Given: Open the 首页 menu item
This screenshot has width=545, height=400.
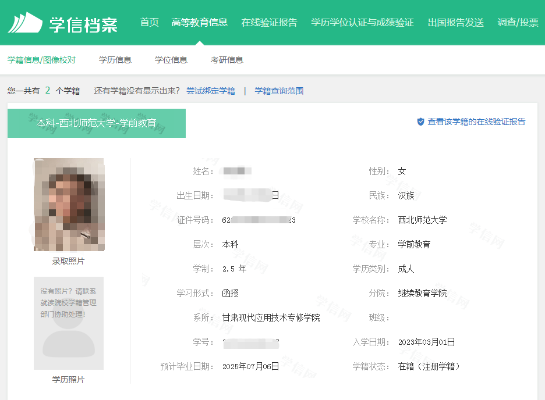Looking at the screenshot, I should (150, 23).
